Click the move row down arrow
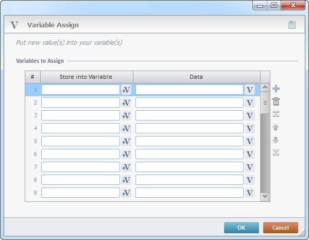 point(276,140)
